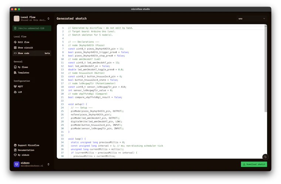Click the code editor vertical scrollbar

[265, 68]
